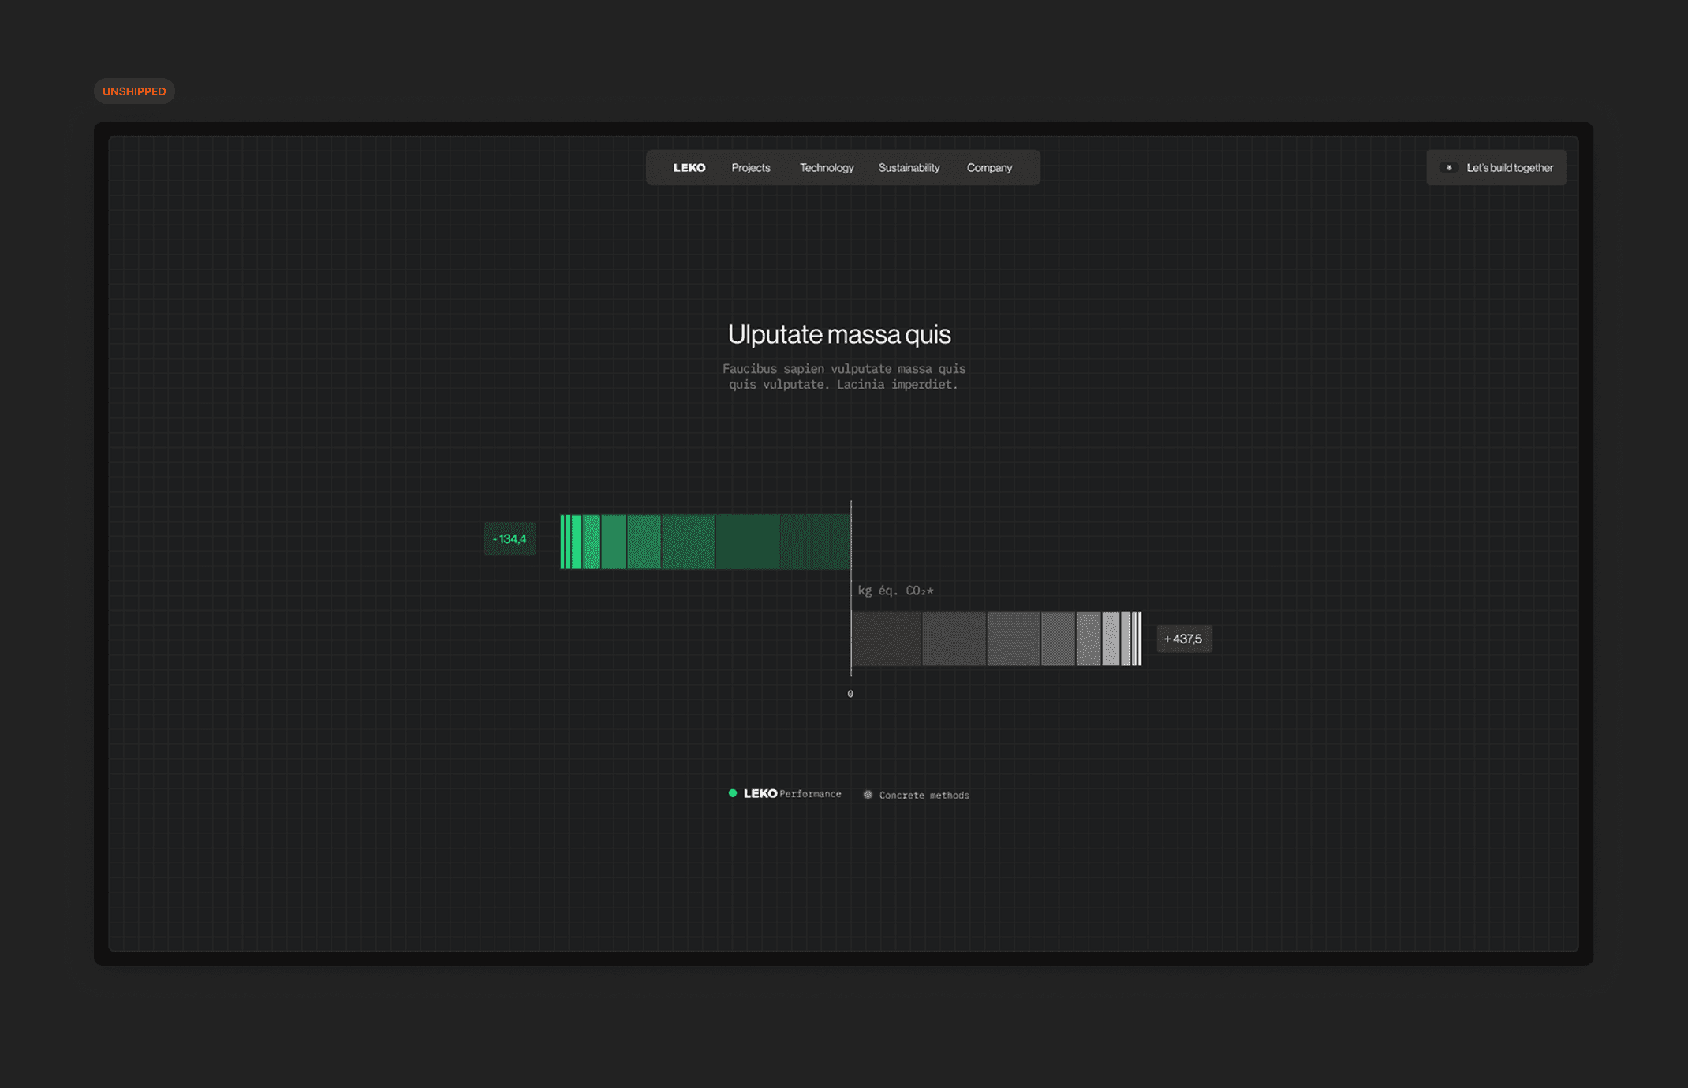This screenshot has width=1688, height=1088.
Task: Open the Technology nav item
Action: click(x=826, y=168)
